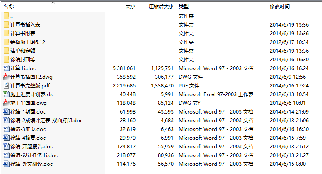Select the 清单和定额 folder icon
Screen dimensions: 322x174
click(6, 51)
